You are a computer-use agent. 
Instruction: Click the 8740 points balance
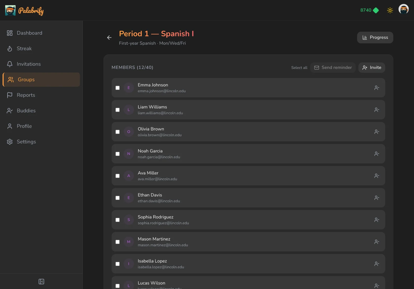pyautogui.click(x=366, y=10)
